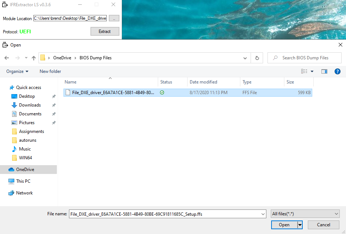
Task: Click the 599 KB size cell
Action: coord(304,93)
